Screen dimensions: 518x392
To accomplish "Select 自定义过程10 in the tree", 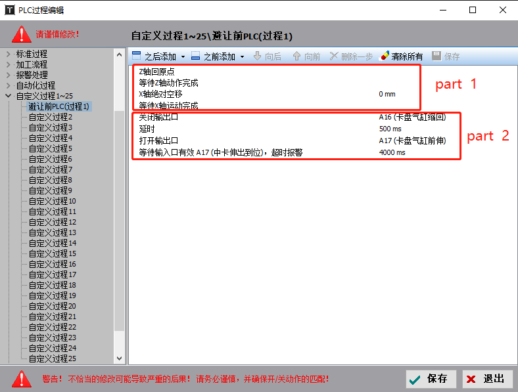I will click(x=52, y=201).
